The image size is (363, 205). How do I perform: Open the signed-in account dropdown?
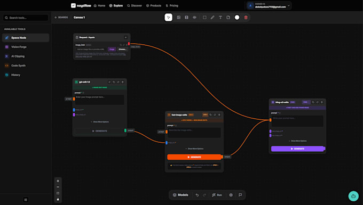tap(269, 5)
